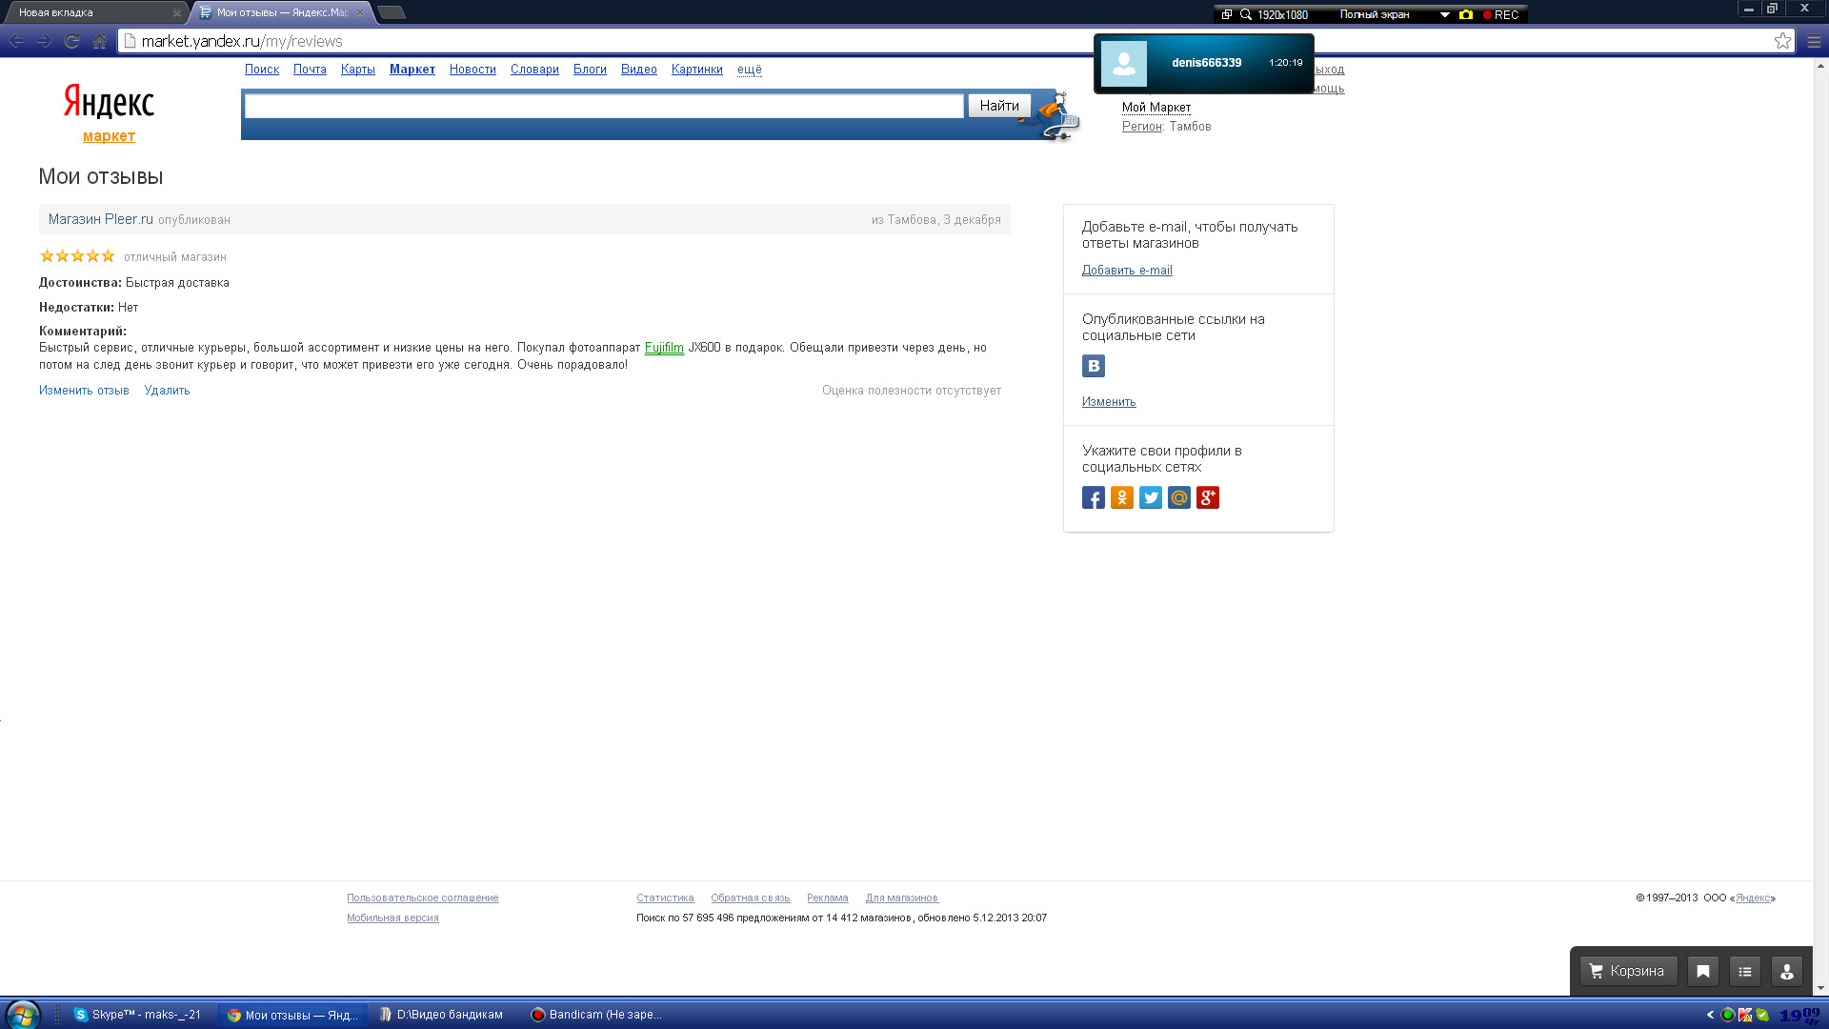The height and width of the screenshot is (1029, 1829).
Task: Click the Yandex logo
Action: pyautogui.click(x=109, y=102)
